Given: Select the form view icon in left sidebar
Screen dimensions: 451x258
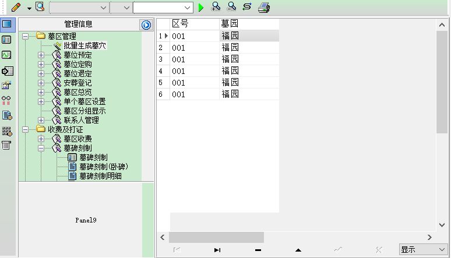Looking at the screenshot, I should [6, 40].
